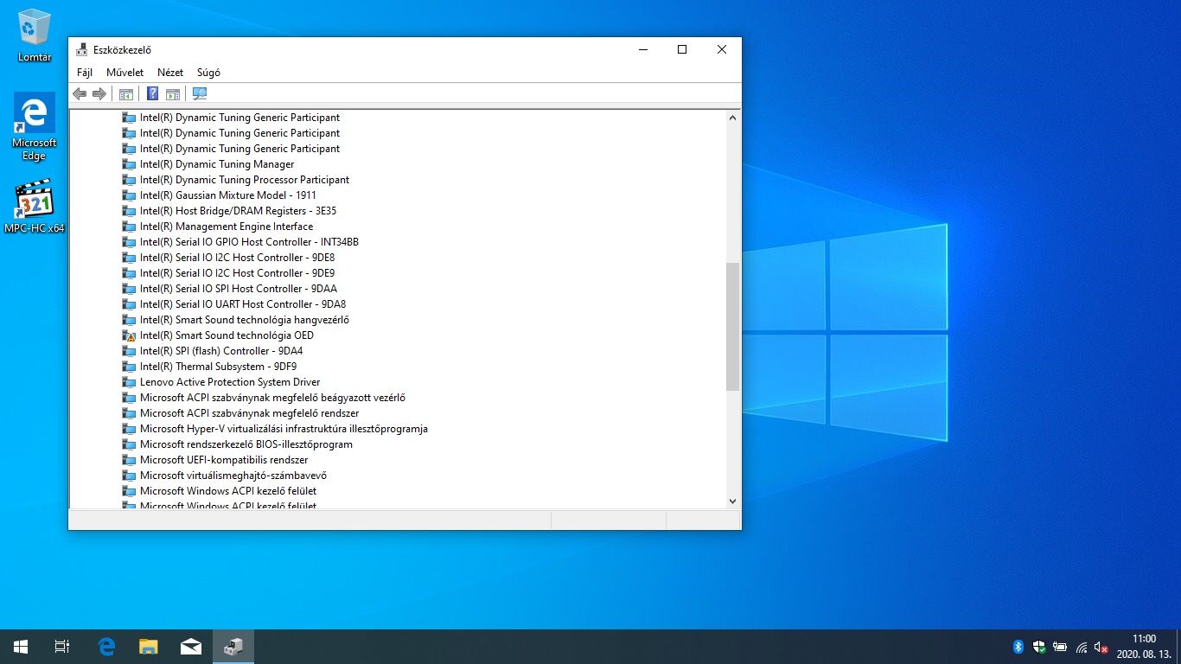This screenshot has height=664, width=1181.
Task: Click Scan for hardware changes icon
Action: (x=200, y=93)
